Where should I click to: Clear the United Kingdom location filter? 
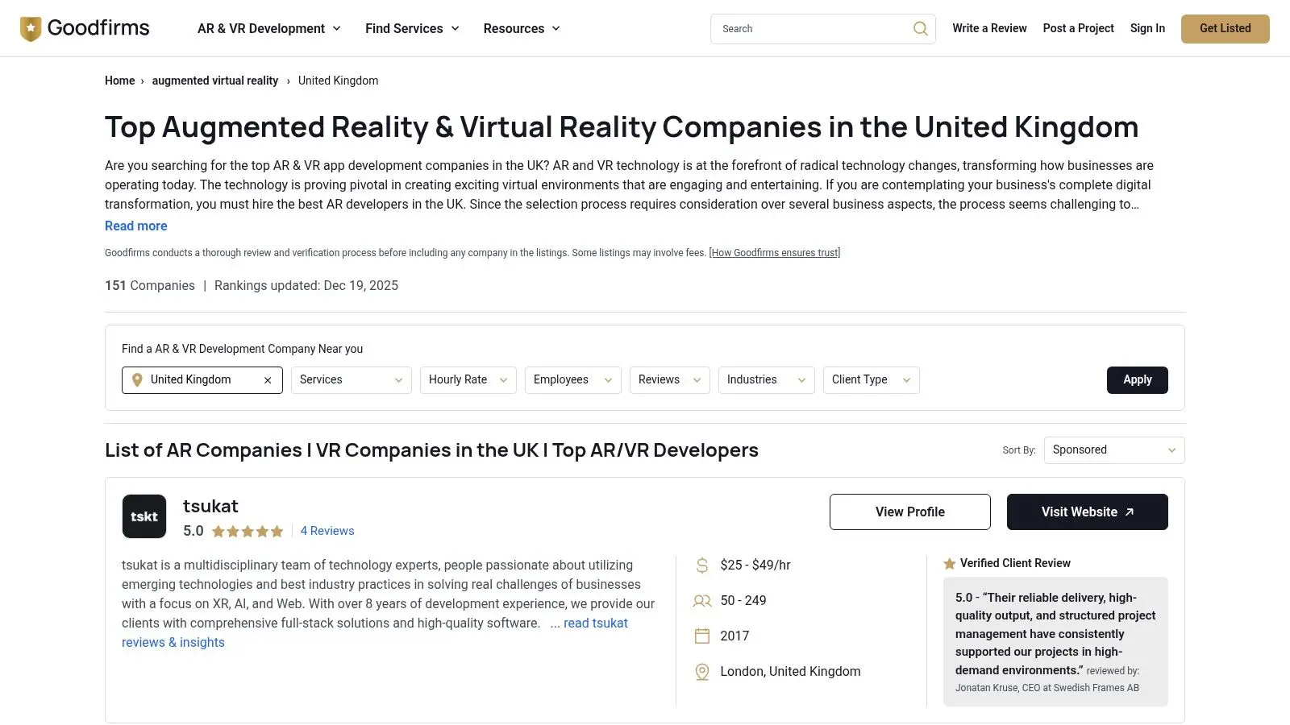(x=268, y=380)
